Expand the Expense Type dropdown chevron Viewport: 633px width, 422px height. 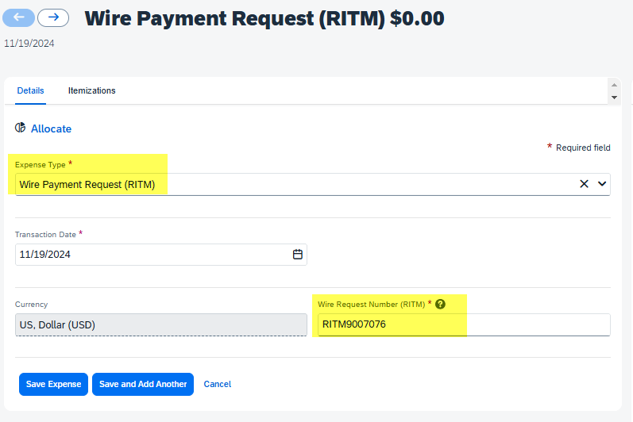pos(602,184)
